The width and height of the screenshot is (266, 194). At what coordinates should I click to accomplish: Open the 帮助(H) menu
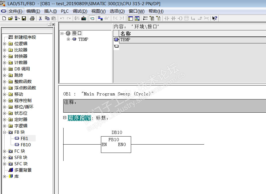[x=156, y=11]
